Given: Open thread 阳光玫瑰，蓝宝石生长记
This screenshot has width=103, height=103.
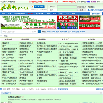Looking at the screenshot, I should pos(92,78).
